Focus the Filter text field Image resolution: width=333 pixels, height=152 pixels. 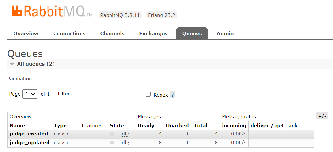[107, 94]
